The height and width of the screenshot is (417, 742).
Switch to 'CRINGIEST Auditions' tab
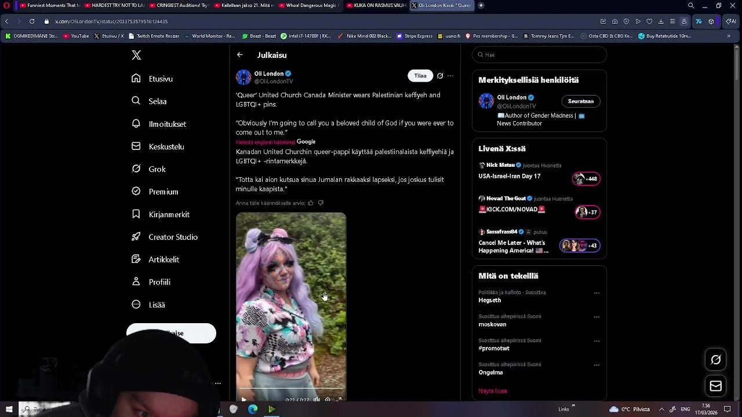coord(179,5)
